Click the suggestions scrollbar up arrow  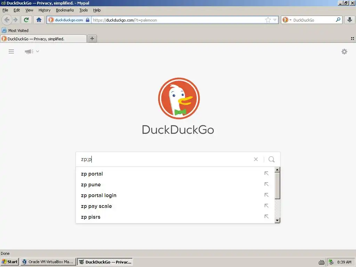277,170
